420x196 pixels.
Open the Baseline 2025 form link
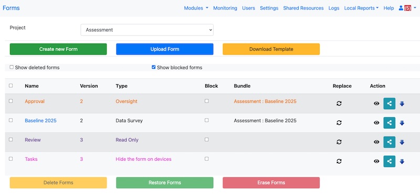pos(40,121)
